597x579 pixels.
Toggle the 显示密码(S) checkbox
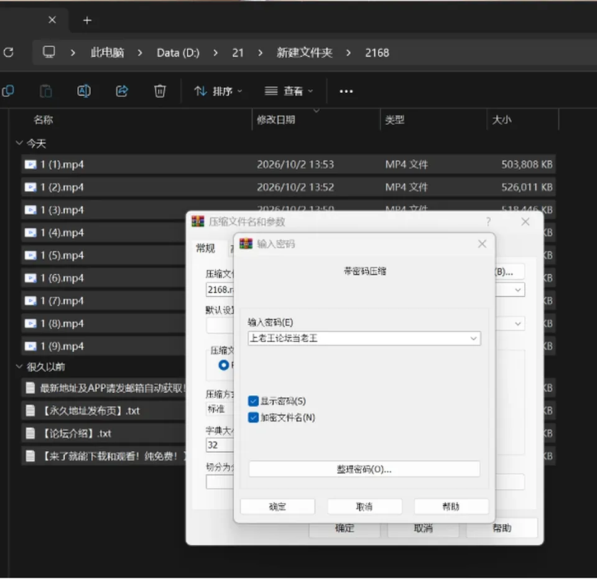click(253, 401)
